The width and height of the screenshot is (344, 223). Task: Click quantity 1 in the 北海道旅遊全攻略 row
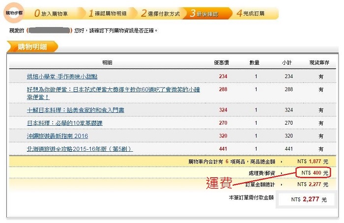pyautogui.click(x=256, y=149)
